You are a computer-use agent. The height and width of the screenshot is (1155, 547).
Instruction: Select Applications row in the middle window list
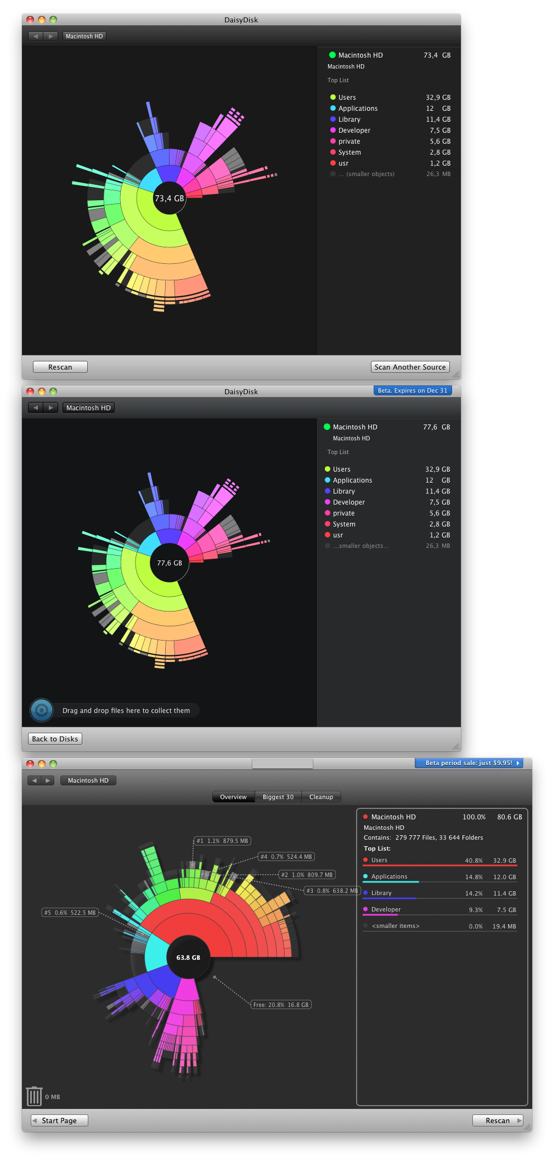[387, 480]
